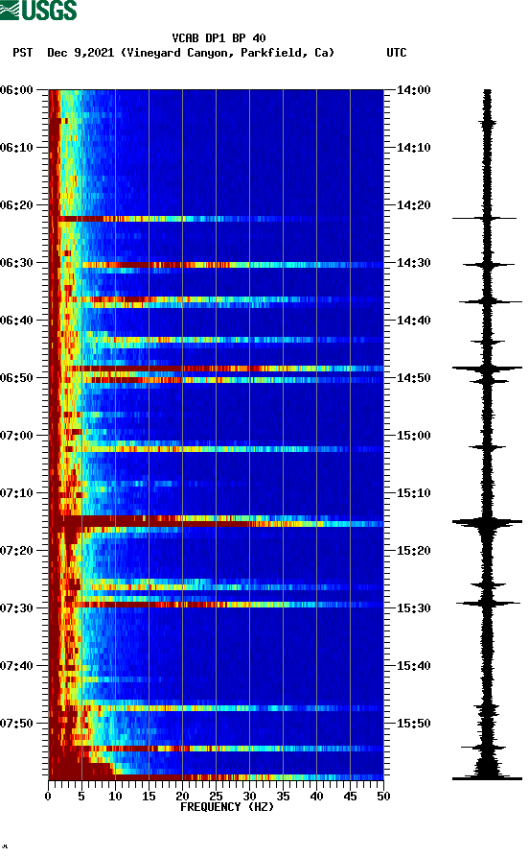Click the USGS logo
Image resolution: width=529 pixels, height=857 pixels.
38,10
